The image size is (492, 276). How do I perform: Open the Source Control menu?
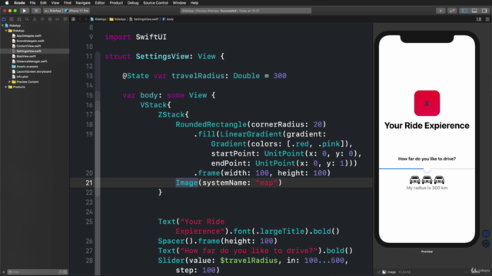coord(155,3)
